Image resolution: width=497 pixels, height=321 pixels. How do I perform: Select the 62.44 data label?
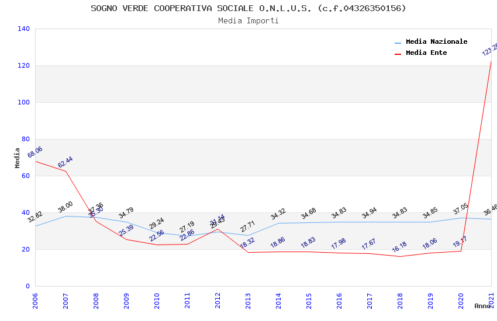(x=65, y=162)
